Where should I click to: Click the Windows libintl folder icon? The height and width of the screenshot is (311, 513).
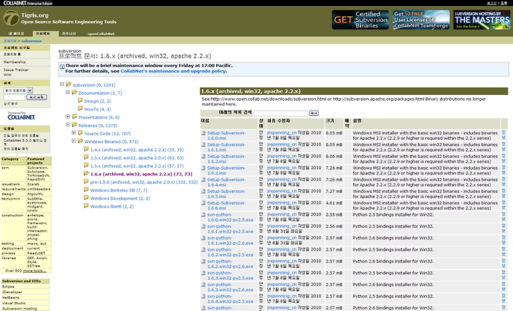(86, 206)
